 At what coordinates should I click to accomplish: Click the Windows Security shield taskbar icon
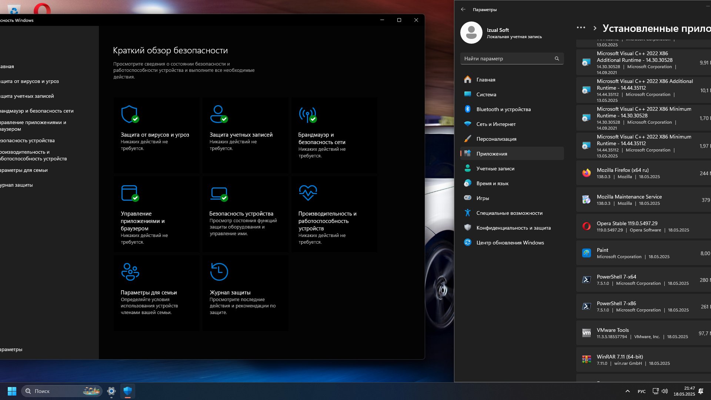point(128,391)
